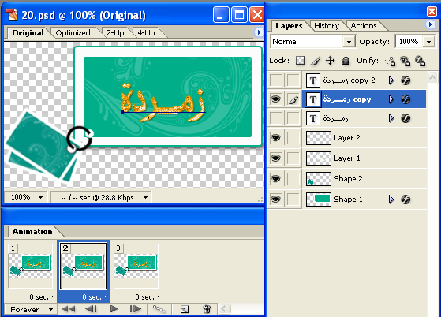Open the Opacity 100% dropdown arrow

click(428, 42)
